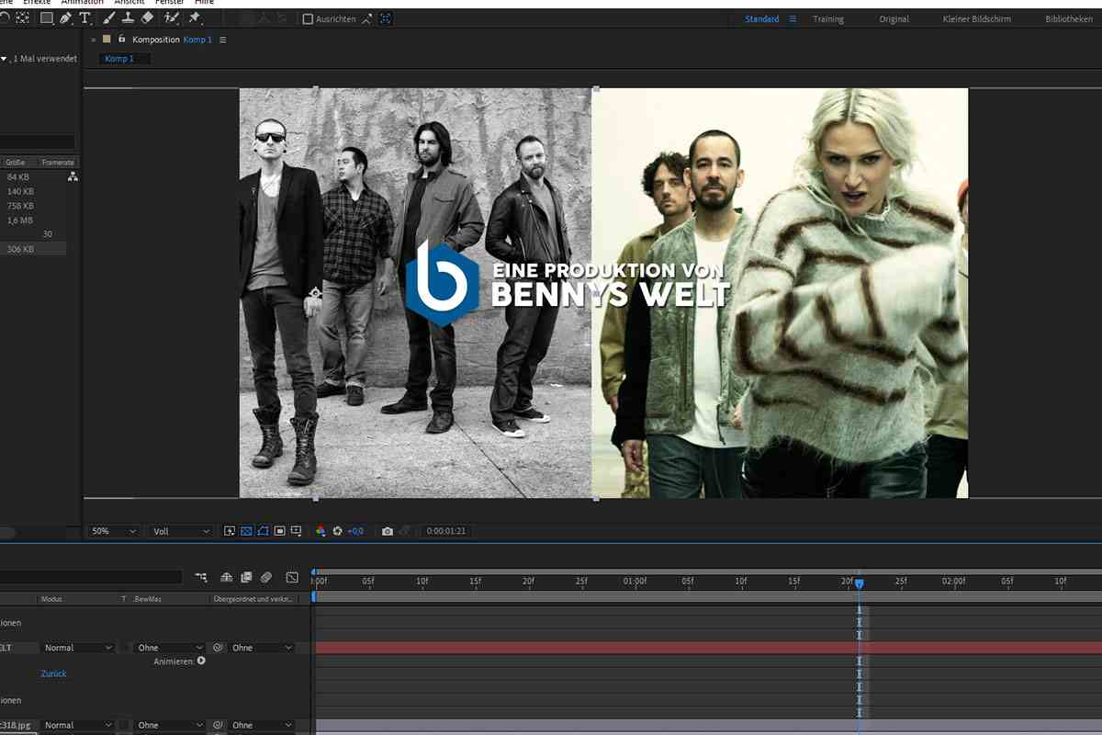Click the Komp 1 name in Komposition header

coord(197,40)
